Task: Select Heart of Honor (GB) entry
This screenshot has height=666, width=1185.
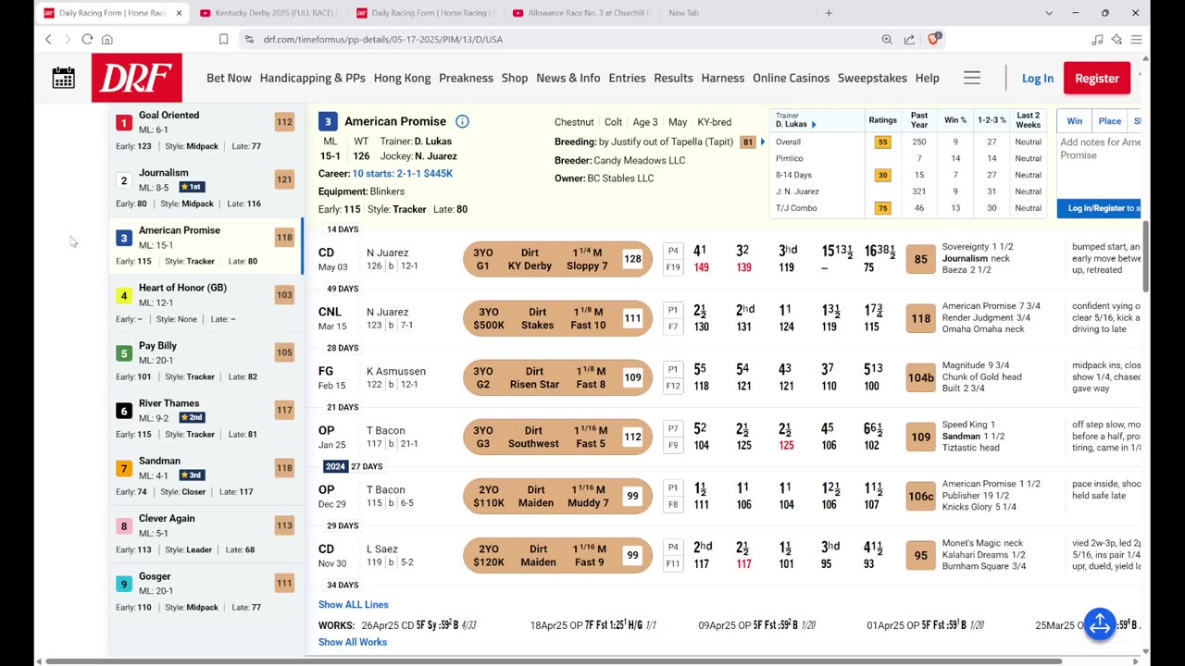Action: [205, 303]
